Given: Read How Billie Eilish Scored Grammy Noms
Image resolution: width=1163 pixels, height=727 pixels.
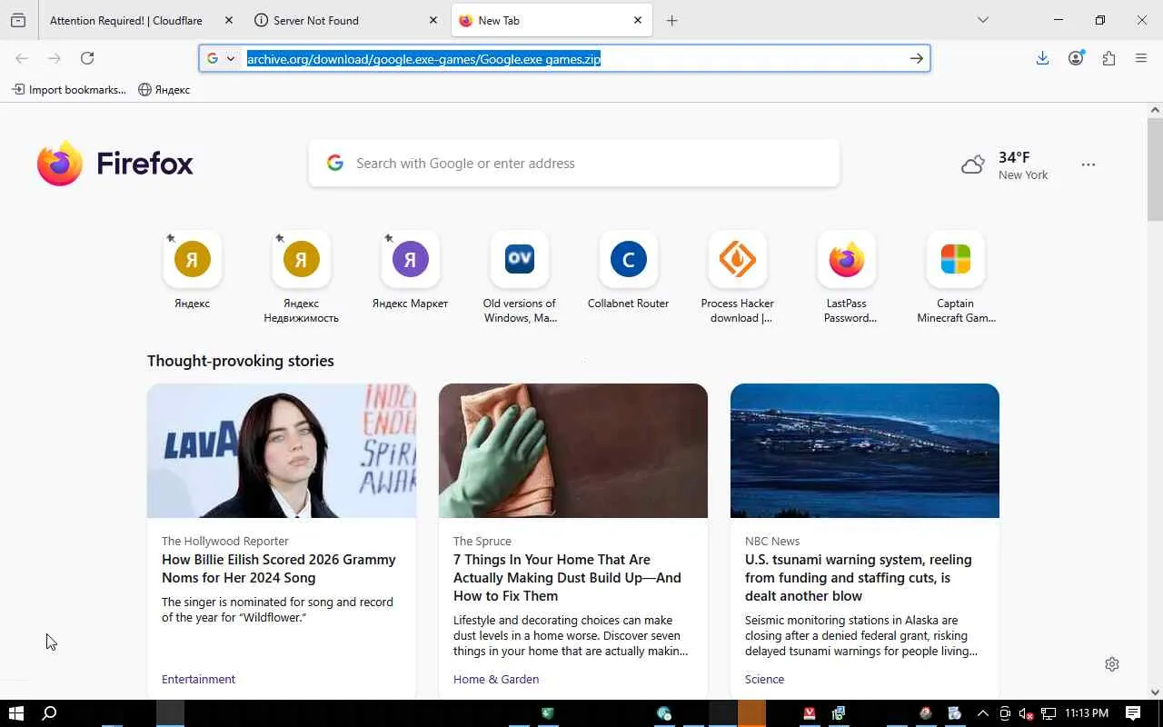Looking at the screenshot, I should click(279, 569).
